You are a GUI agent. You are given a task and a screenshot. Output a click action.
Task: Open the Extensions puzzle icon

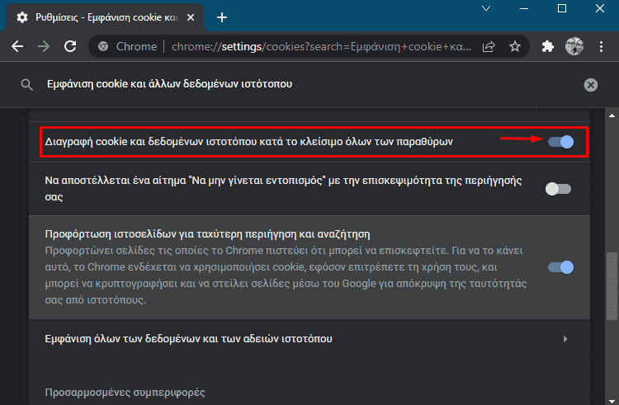pos(547,46)
